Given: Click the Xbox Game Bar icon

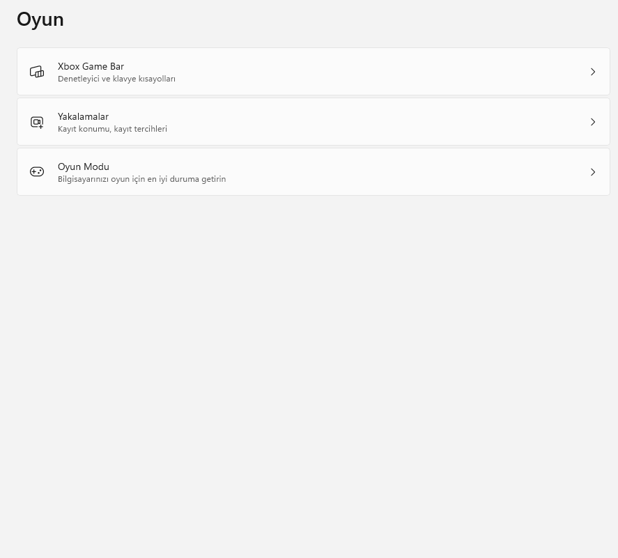Looking at the screenshot, I should point(37,72).
